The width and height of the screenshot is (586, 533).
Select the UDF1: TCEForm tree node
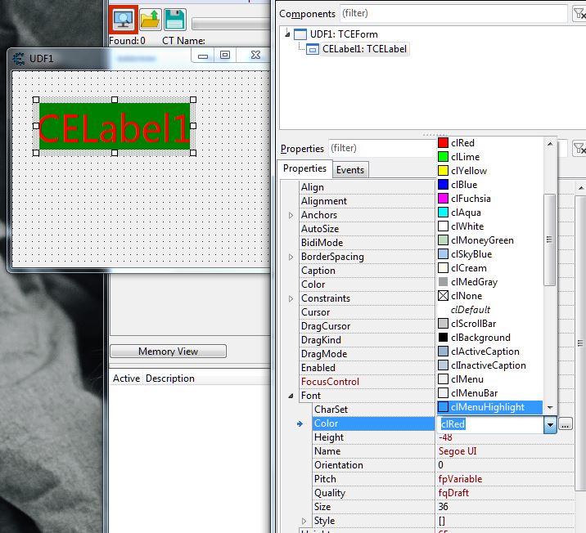point(343,34)
